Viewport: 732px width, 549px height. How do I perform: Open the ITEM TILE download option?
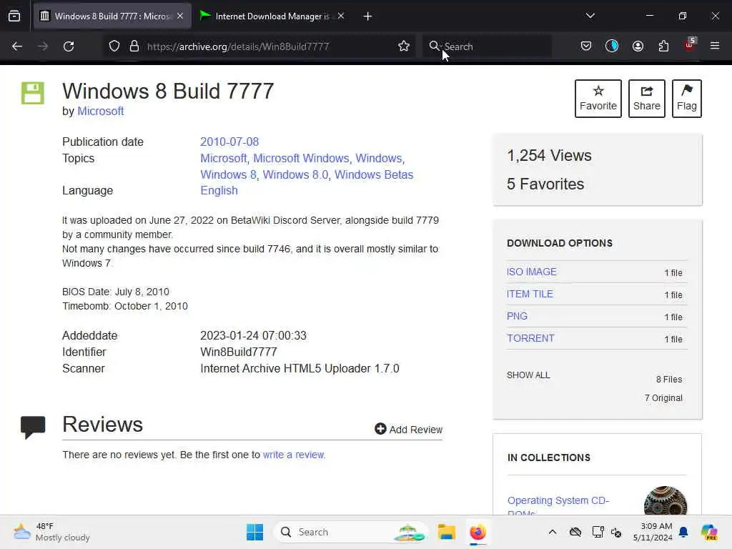point(530,294)
